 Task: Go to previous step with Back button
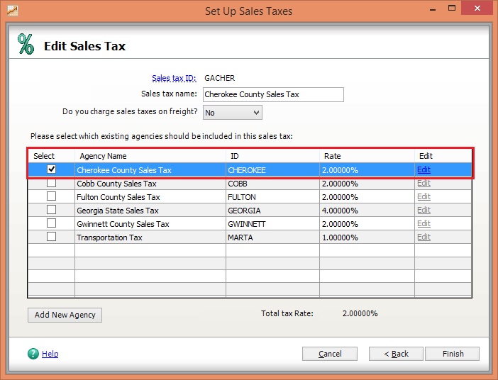[397, 354]
